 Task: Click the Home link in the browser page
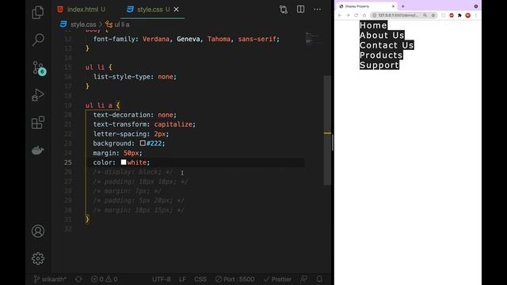[x=373, y=25]
